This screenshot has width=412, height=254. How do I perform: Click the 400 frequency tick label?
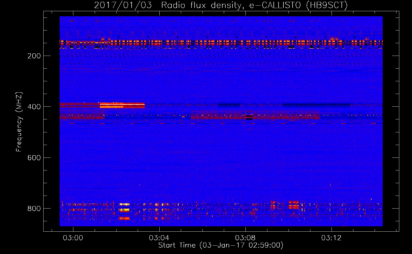point(34,107)
